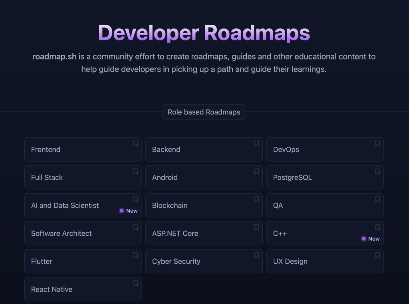View the Blockchain roadmap
Screen dimensions: 409x304
coord(204,205)
